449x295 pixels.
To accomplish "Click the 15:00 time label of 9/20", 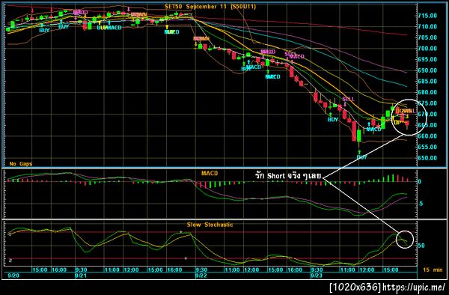I will click(x=40, y=270).
